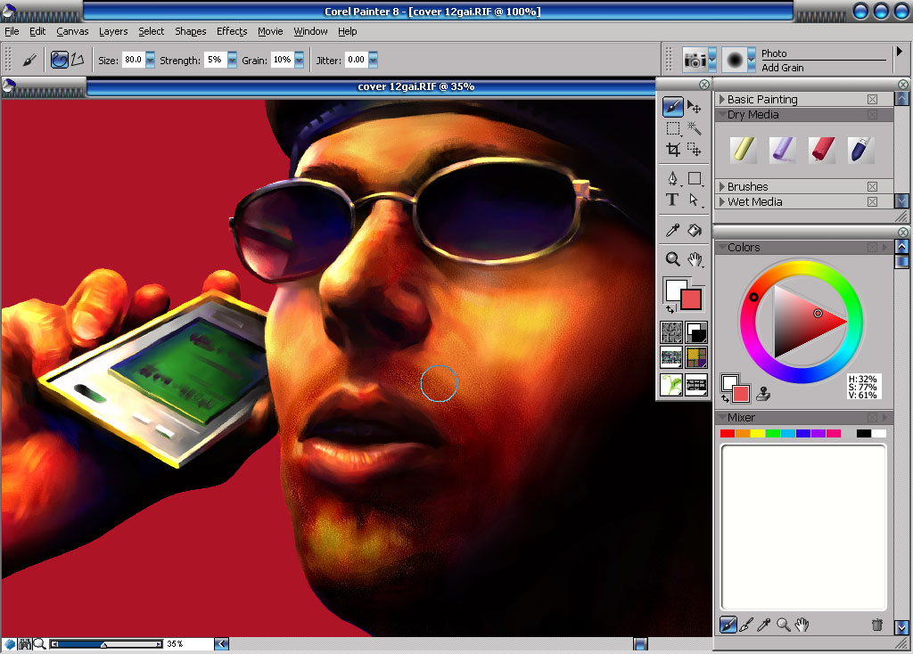This screenshot has width=913, height=654.
Task: Open the Layers menu
Action: (x=113, y=31)
